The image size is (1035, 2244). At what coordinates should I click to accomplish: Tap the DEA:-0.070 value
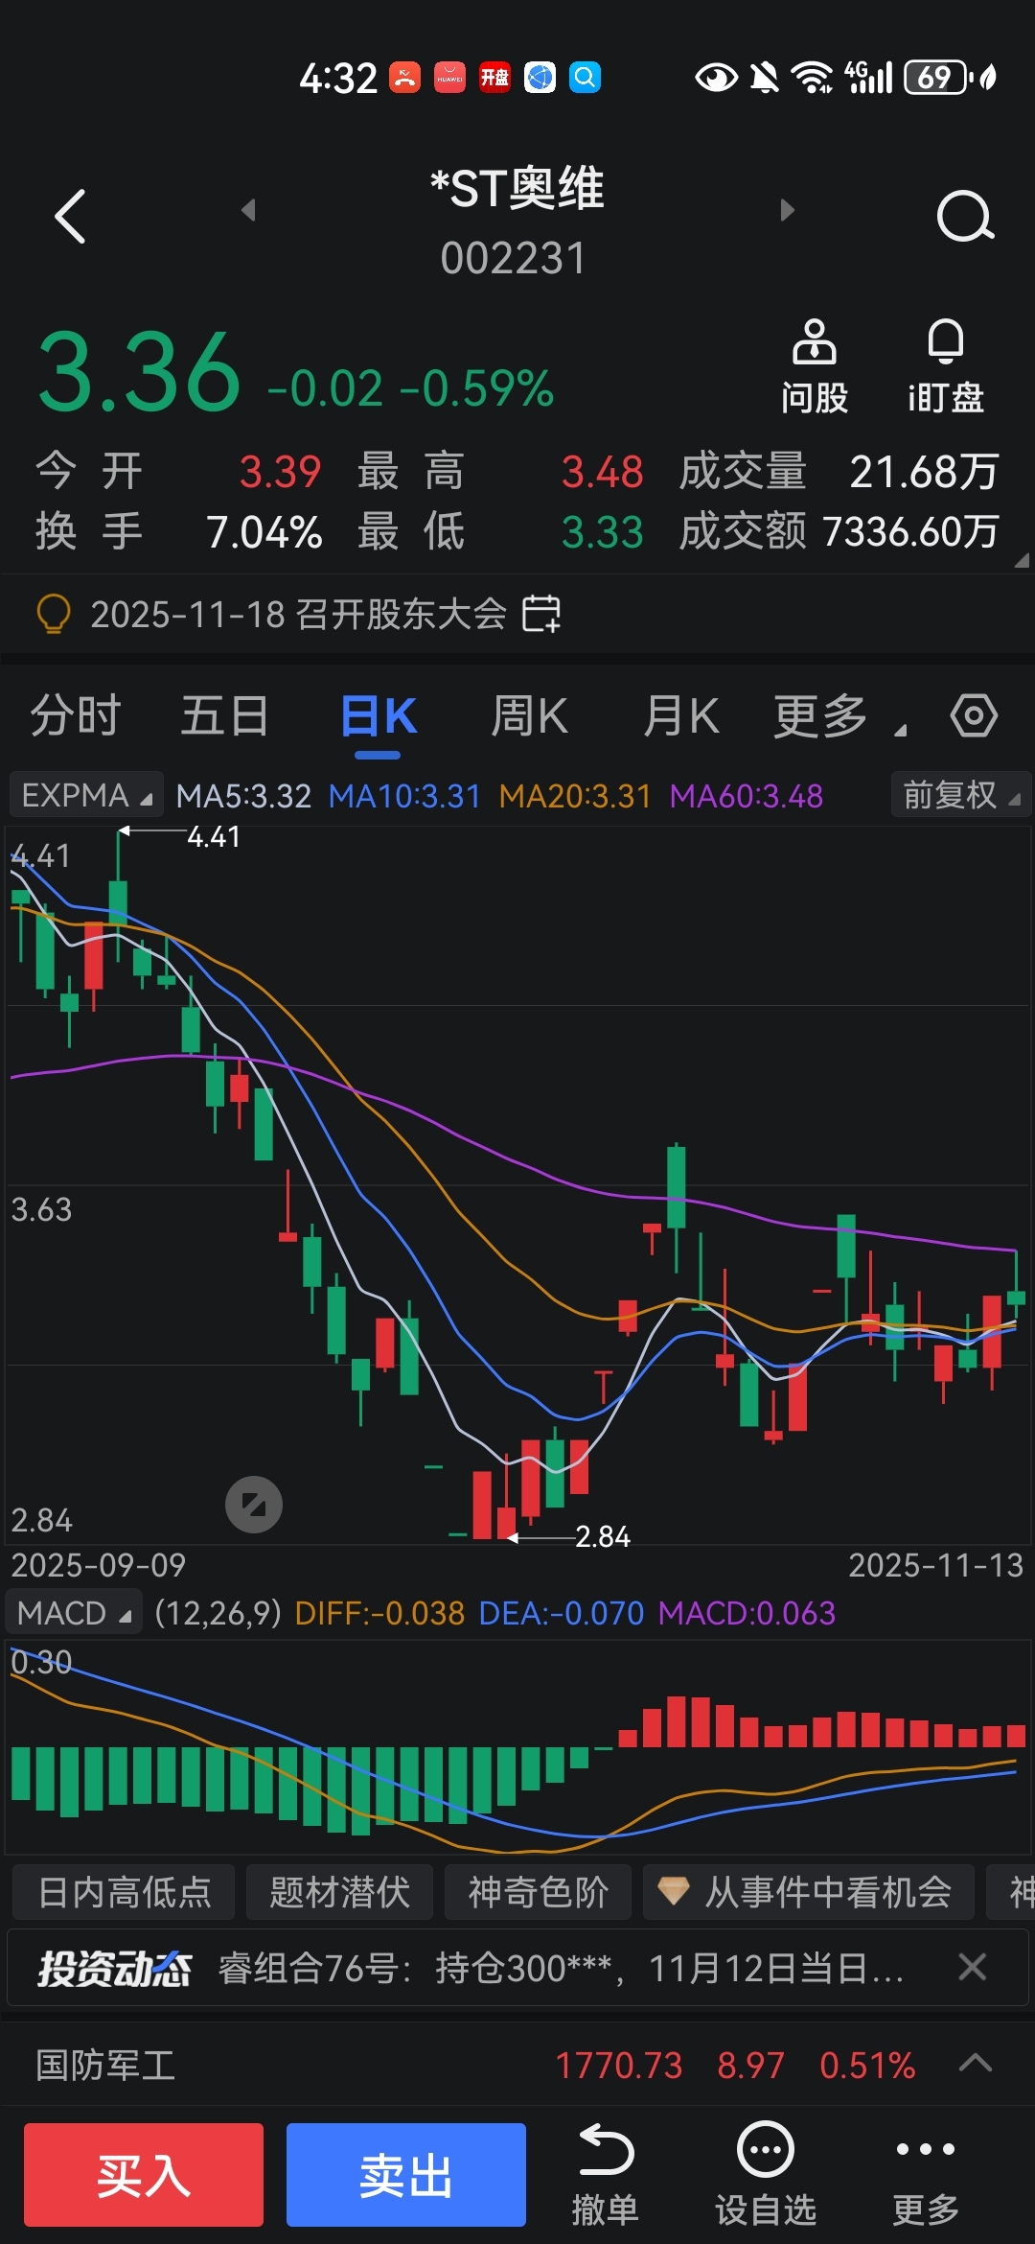pos(562,1613)
